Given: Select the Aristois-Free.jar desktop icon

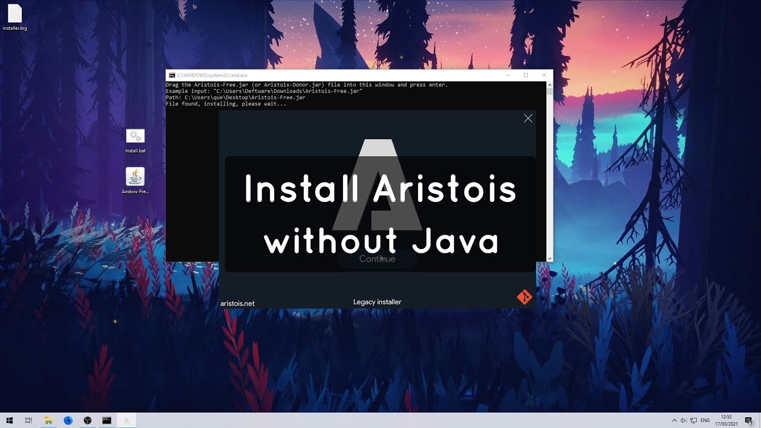Looking at the screenshot, I should [x=135, y=181].
